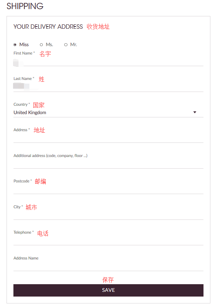The width and height of the screenshot is (218, 306).
Task: Click the red 保存 annotation above Save
Action: (108, 280)
